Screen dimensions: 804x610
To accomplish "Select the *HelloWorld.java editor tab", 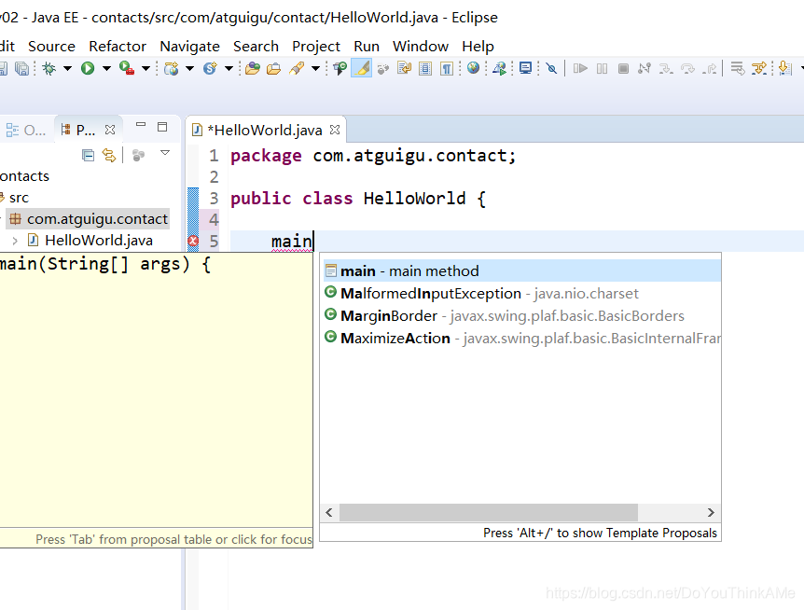I will [265, 131].
